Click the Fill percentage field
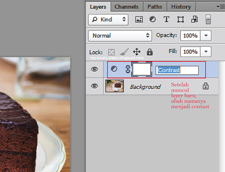Image resolution: width=225 pixels, height=172 pixels. click(190, 52)
